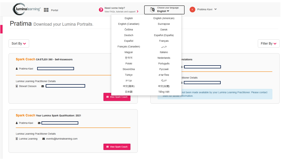Open View FAQs, tutorials and support link
The image size is (289, 160).
pyautogui.click(x=121, y=12)
